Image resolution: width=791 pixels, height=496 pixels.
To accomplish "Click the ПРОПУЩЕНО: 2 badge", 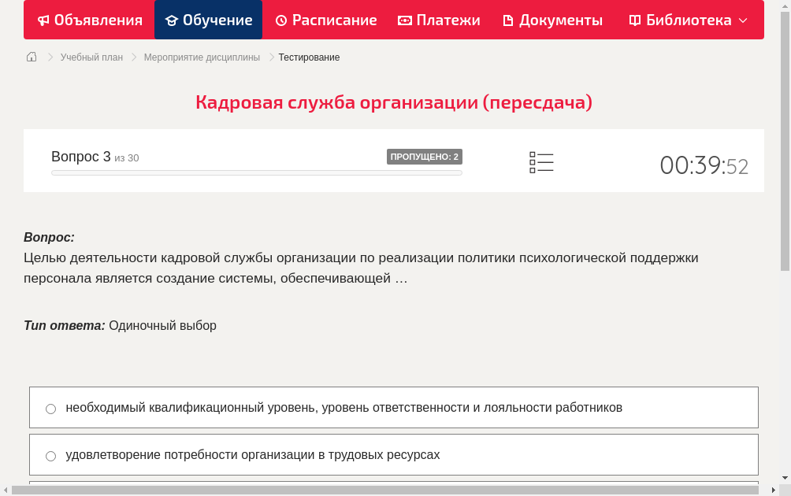I will [425, 156].
